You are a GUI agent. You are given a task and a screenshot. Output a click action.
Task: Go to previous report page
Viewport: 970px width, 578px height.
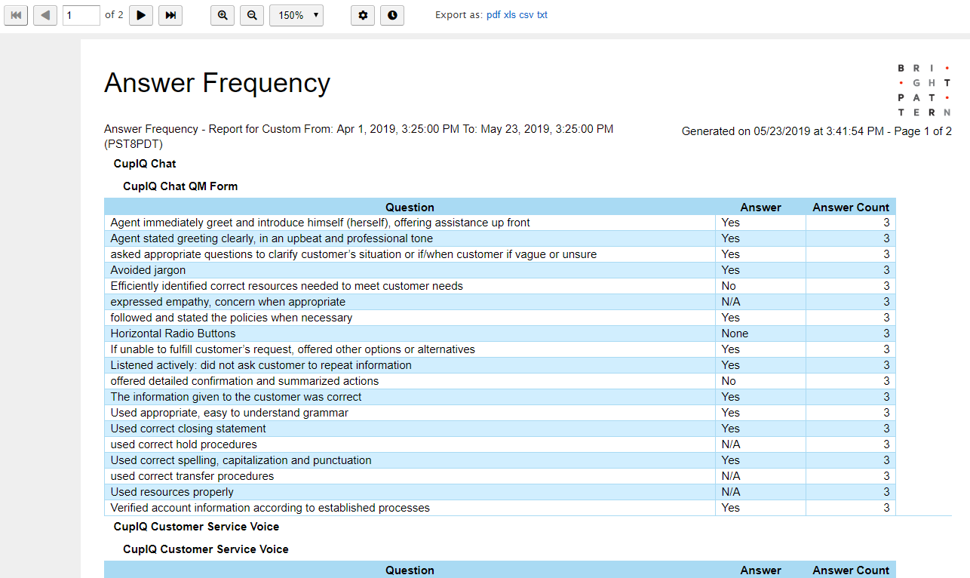tap(45, 15)
